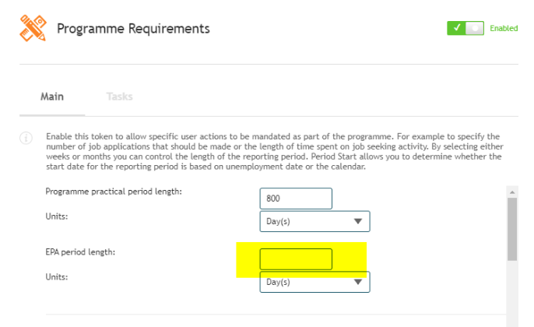Click the scrollbar track below the thumb
Screen dimensions: 534x327
(x=512, y=293)
